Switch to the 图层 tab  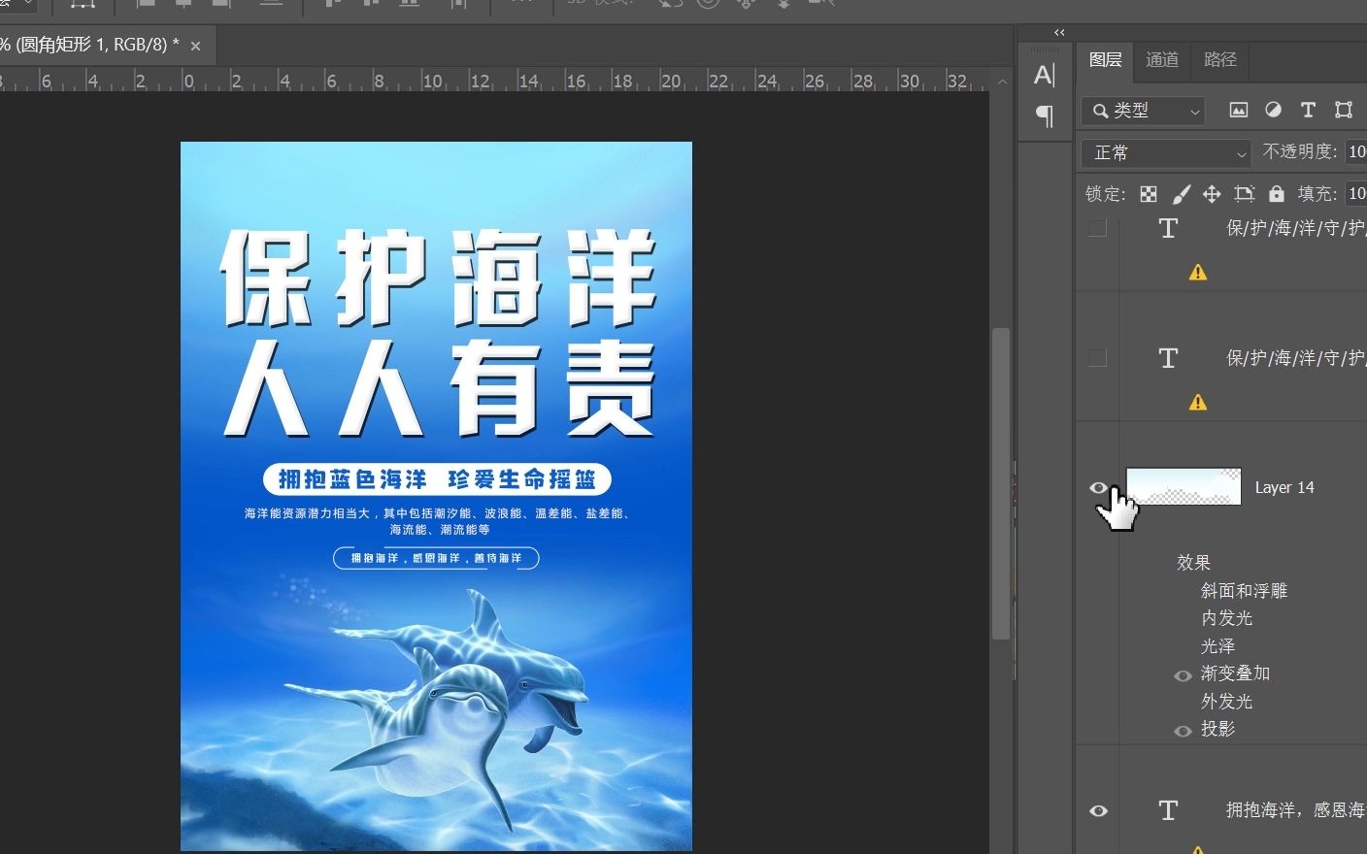pos(1105,60)
